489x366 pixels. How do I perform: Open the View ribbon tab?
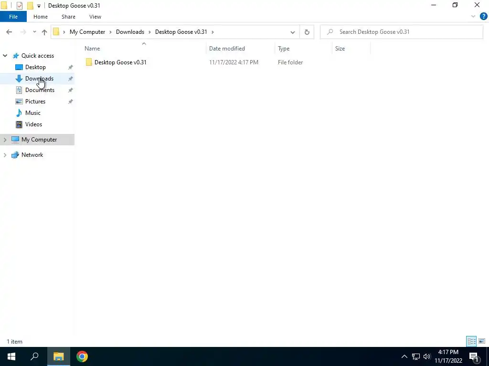coord(95,17)
